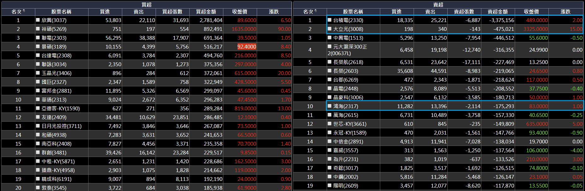This screenshot has width=585, height=191.
Task: Open stock 中鋼(2002)
Action: click(346, 177)
